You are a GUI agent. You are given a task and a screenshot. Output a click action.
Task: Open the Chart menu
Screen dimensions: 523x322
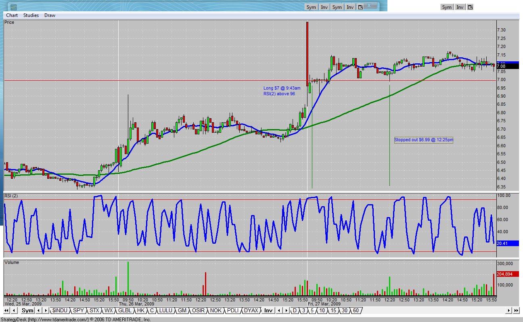point(12,15)
